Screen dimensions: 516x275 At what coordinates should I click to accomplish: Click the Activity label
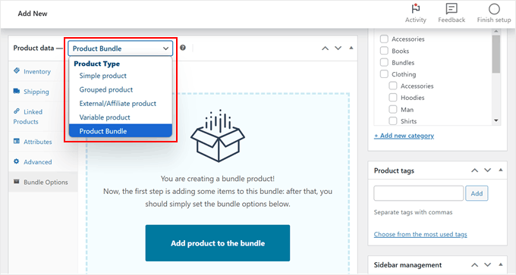pyautogui.click(x=416, y=20)
